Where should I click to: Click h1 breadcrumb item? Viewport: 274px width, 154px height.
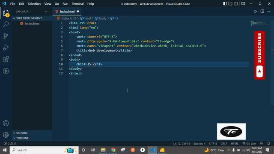pos(116,18)
